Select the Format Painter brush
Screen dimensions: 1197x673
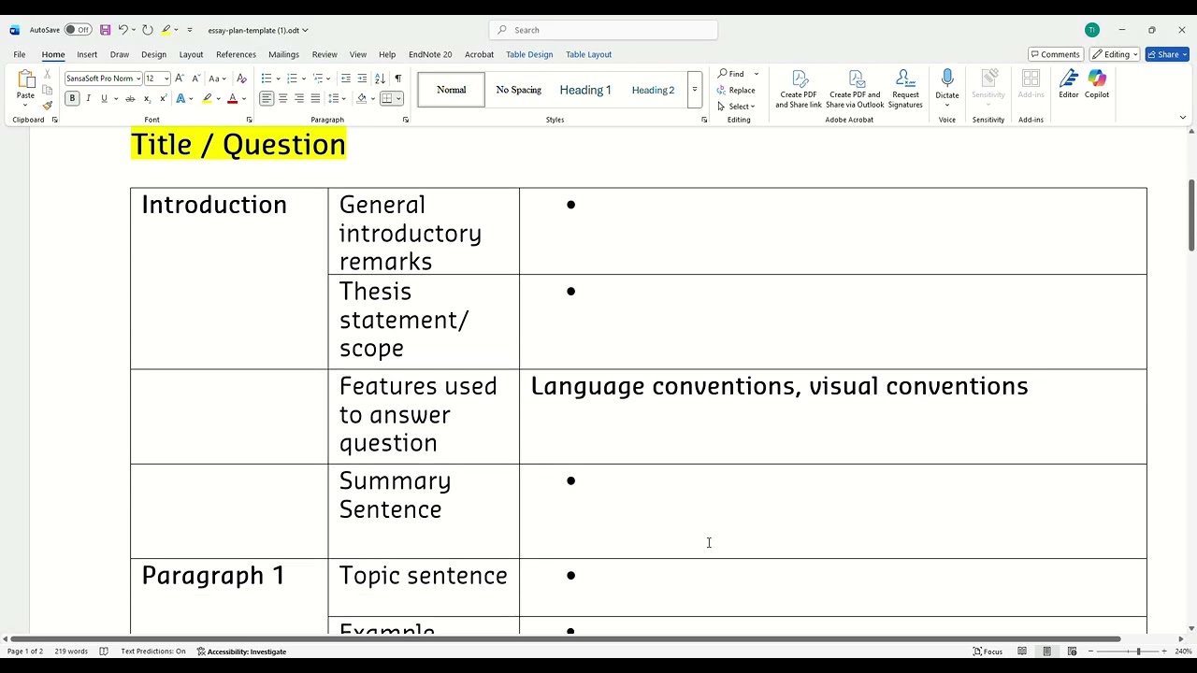click(48, 105)
